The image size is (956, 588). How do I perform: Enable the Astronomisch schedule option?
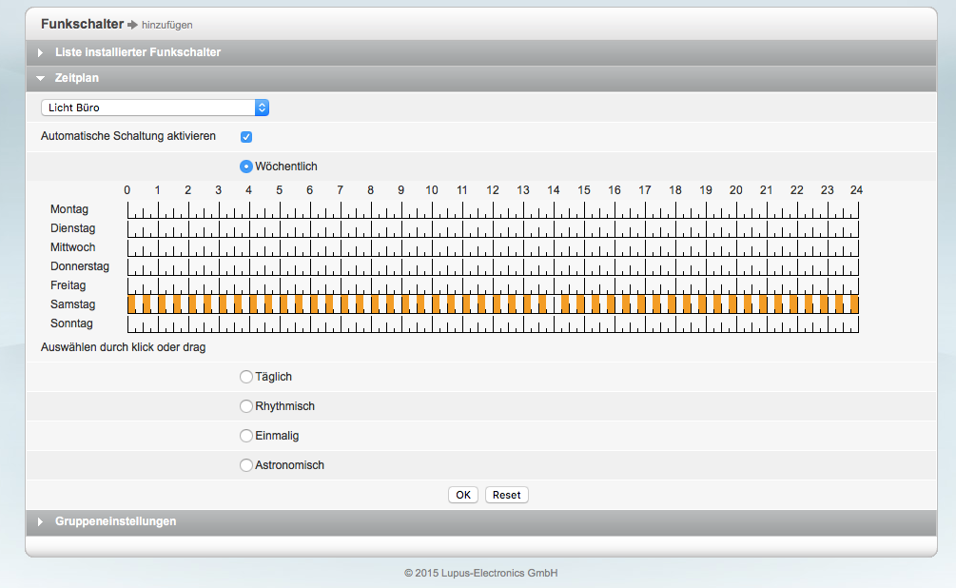click(x=246, y=465)
